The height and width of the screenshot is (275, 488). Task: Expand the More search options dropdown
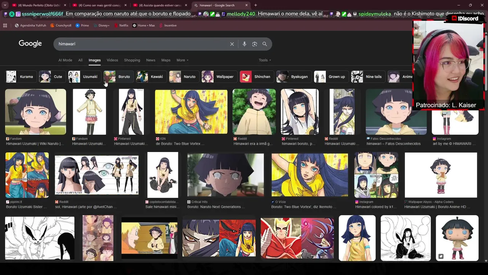182,60
